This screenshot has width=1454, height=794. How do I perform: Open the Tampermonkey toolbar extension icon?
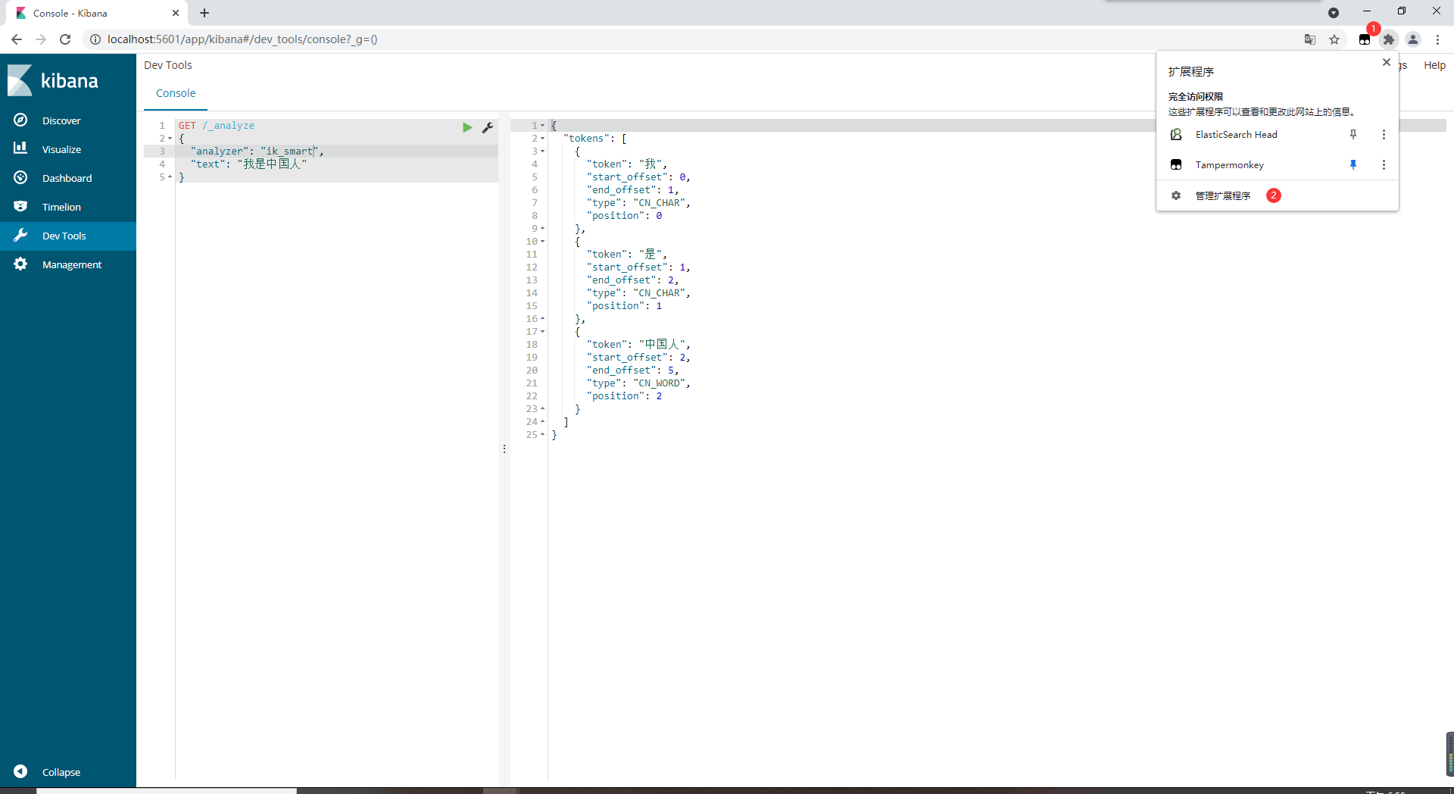pos(1365,39)
